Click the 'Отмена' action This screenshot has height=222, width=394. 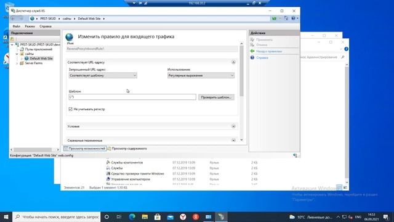click(262, 45)
